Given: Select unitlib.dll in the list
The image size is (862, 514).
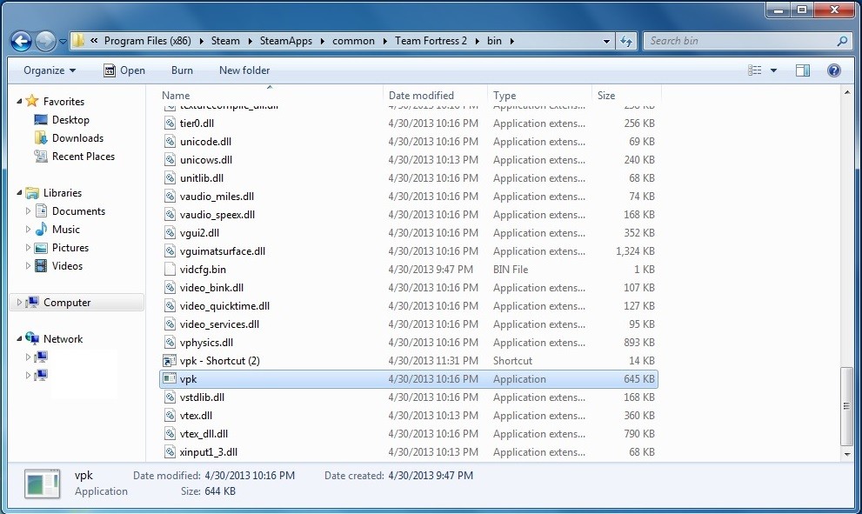Looking at the screenshot, I should click(x=201, y=178).
